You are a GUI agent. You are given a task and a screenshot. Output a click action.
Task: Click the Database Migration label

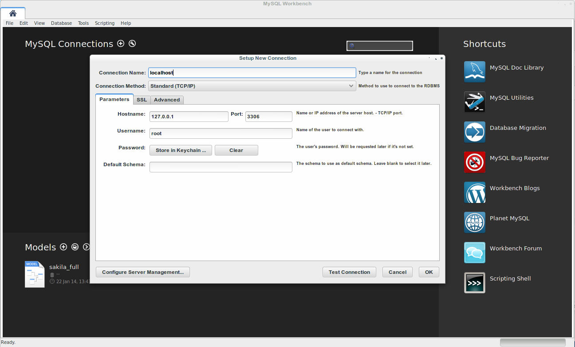518,128
